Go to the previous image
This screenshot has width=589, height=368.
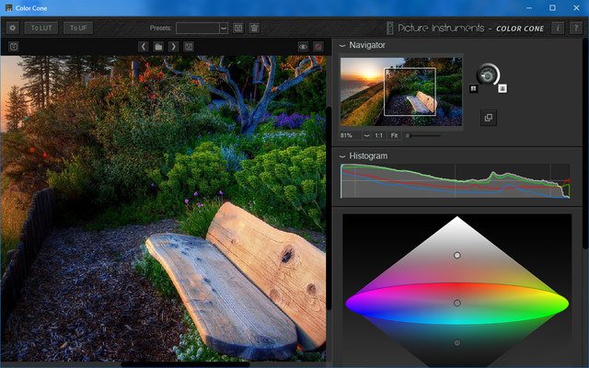144,46
